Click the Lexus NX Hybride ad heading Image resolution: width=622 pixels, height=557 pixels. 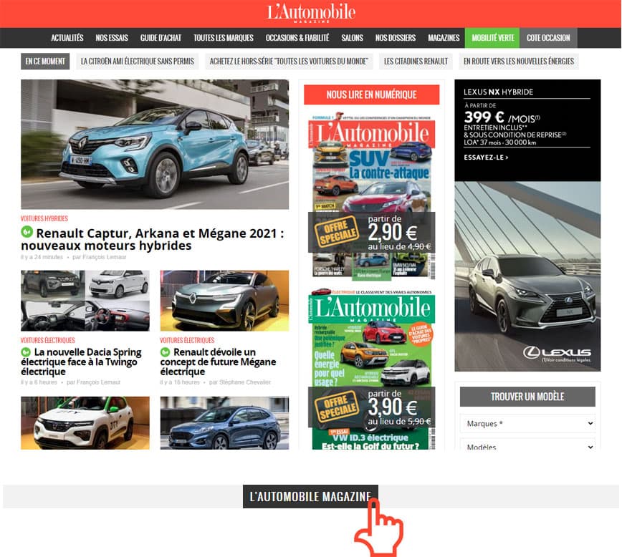(498, 92)
